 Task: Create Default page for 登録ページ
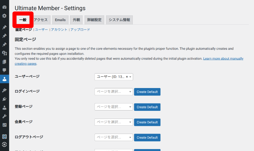tap(147, 107)
